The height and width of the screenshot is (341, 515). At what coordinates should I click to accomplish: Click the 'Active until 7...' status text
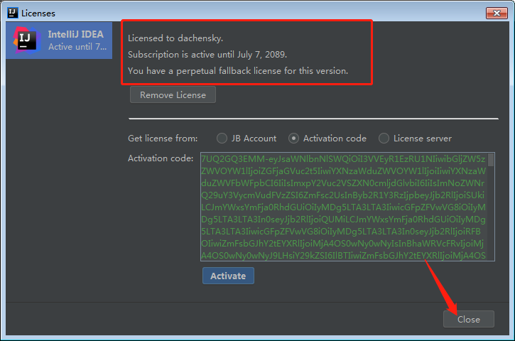[77, 47]
